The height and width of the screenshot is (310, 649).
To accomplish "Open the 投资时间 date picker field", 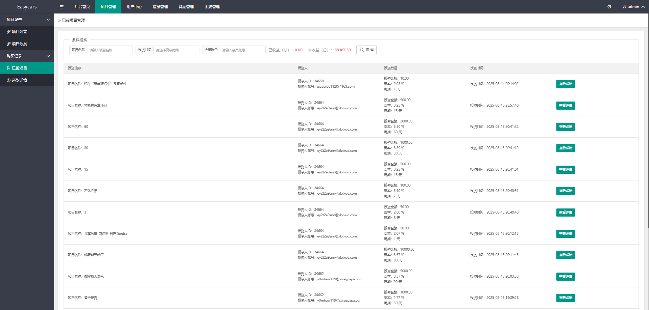I will [x=176, y=50].
